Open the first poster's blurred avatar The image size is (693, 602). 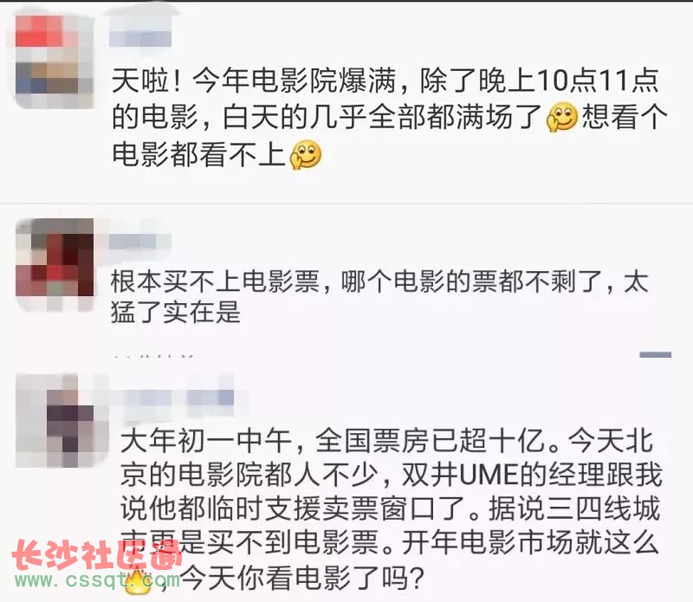pos(55,61)
